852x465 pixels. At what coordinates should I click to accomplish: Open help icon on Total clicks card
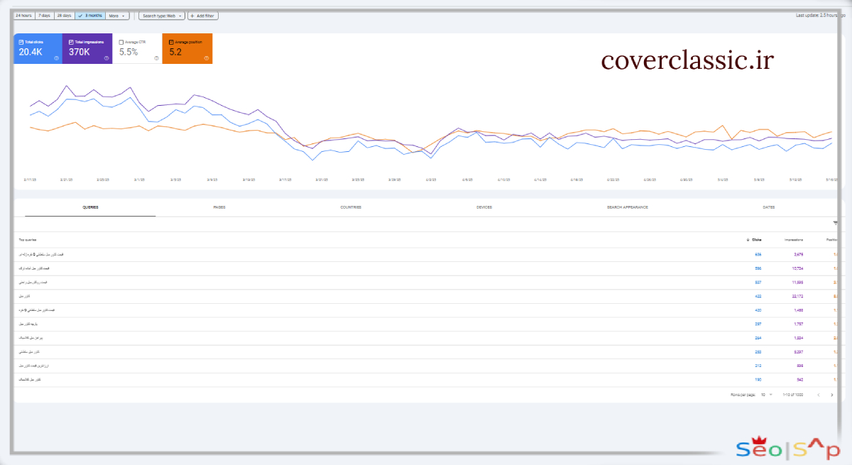point(56,58)
